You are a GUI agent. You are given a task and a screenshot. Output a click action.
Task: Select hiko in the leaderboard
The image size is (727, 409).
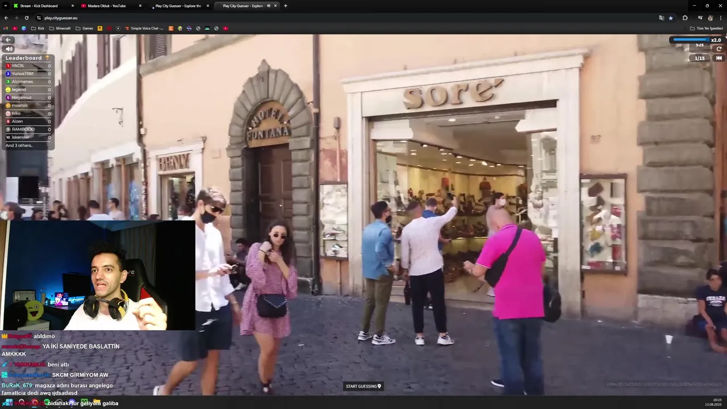tap(28, 114)
